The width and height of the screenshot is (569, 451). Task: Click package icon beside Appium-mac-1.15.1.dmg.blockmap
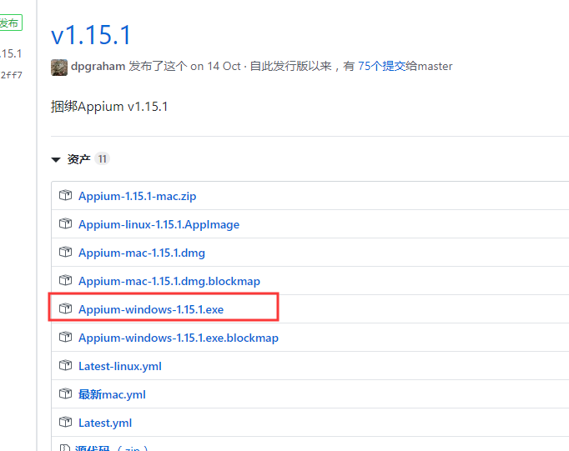pyautogui.click(x=65, y=280)
